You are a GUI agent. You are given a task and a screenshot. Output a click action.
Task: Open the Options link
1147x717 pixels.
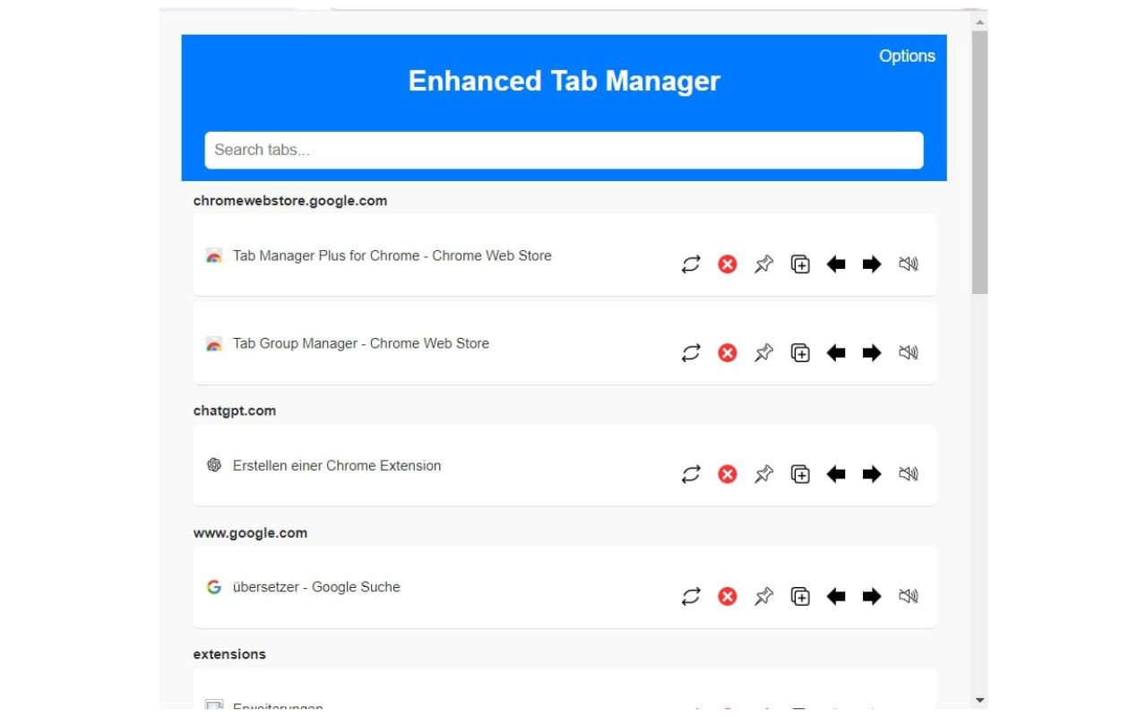coord(907,56)
